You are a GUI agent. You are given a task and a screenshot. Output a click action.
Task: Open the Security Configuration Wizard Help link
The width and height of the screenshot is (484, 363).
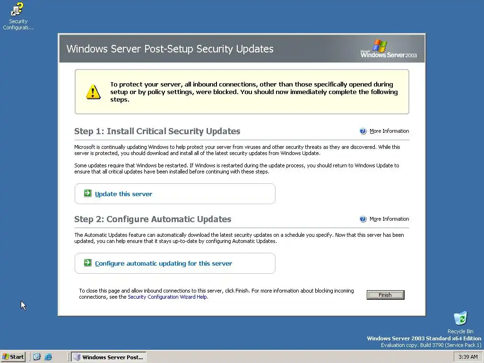[167, 297]
